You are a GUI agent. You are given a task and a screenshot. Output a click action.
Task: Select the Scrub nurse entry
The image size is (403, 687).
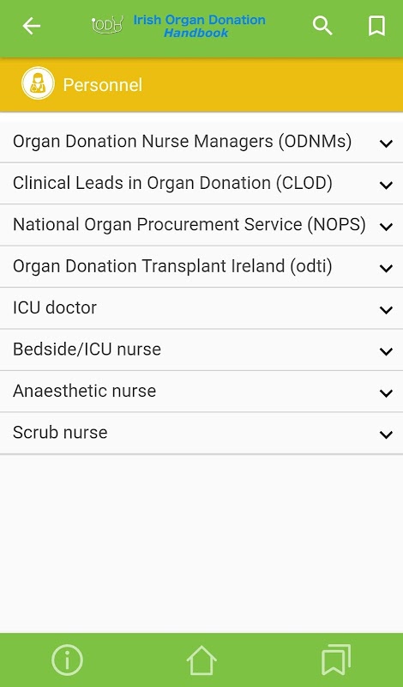201,433
